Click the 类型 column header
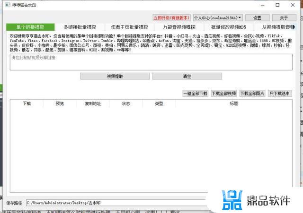This screenshot has height=213, width=303. click(x=159, y=103)
